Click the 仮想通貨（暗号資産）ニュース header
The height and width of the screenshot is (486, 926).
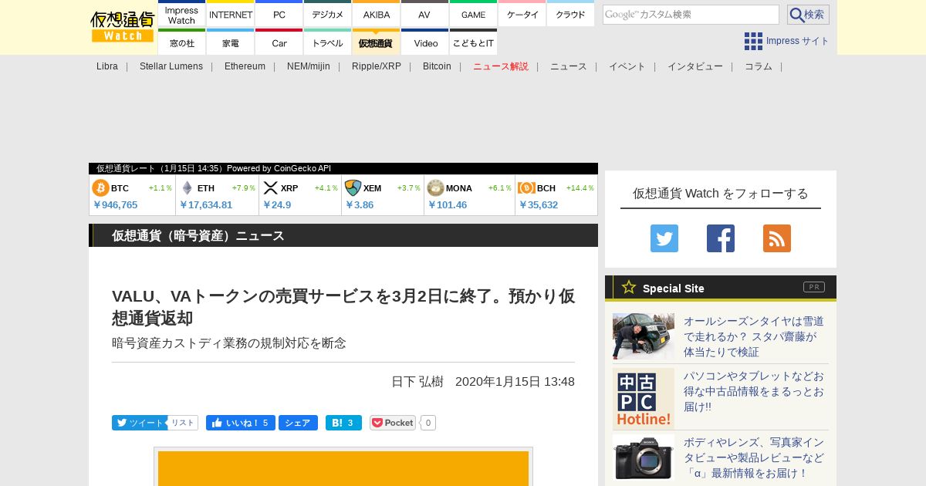tap(198, 235)
